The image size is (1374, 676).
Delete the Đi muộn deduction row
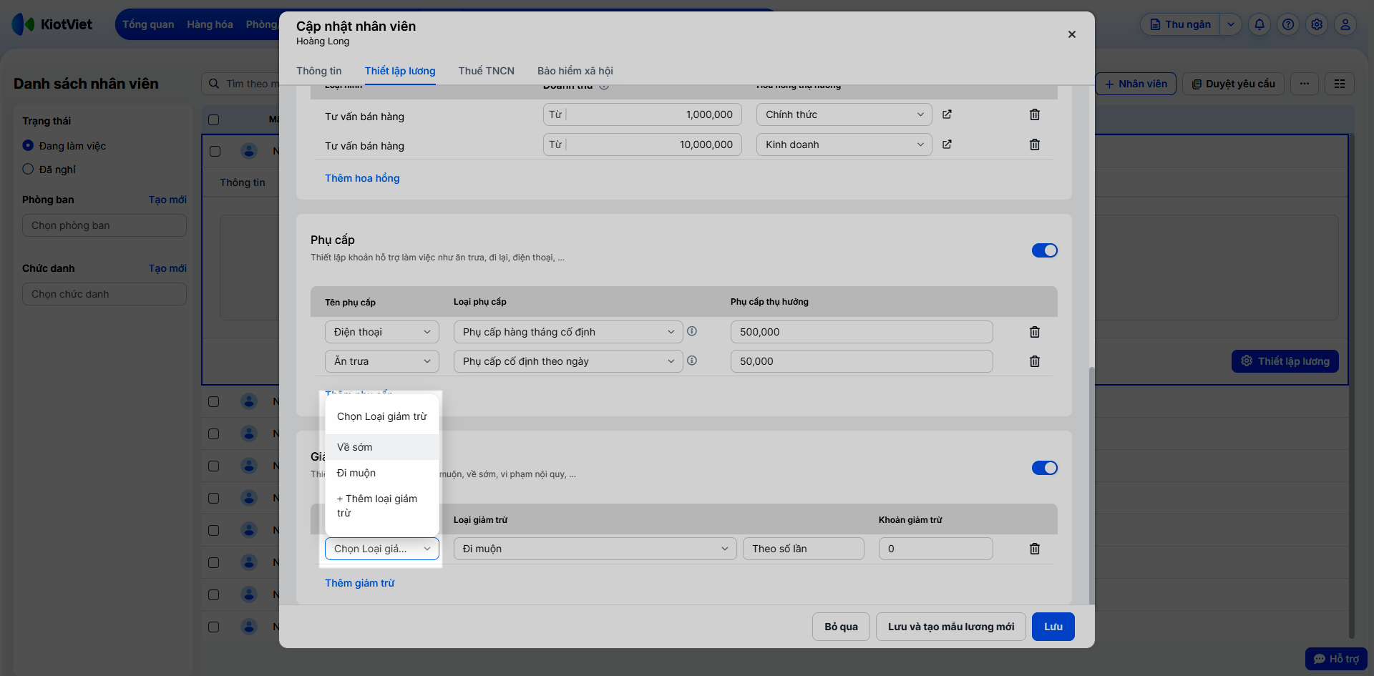tap(1035, 549)
